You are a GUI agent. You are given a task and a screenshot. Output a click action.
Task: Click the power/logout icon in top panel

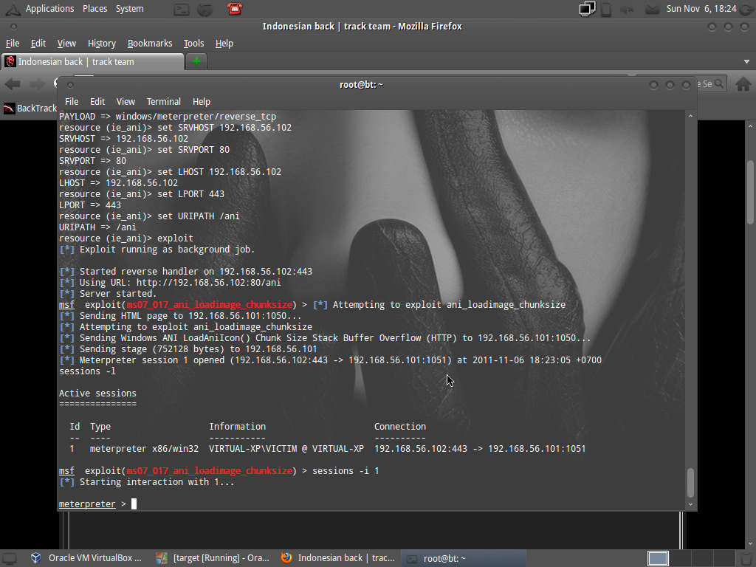click(x=748, y=9)
